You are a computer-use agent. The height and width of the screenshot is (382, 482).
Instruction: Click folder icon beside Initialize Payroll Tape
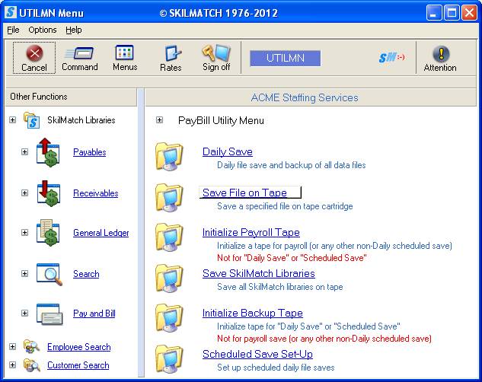point(169,237)
